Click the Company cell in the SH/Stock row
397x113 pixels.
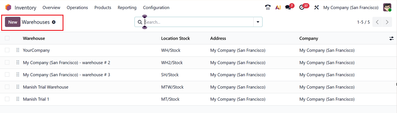point(327,75)
